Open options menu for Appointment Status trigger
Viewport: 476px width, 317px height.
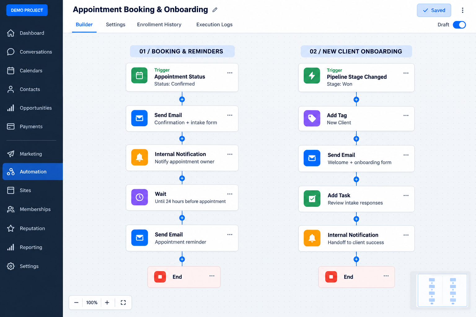[230, 73]
